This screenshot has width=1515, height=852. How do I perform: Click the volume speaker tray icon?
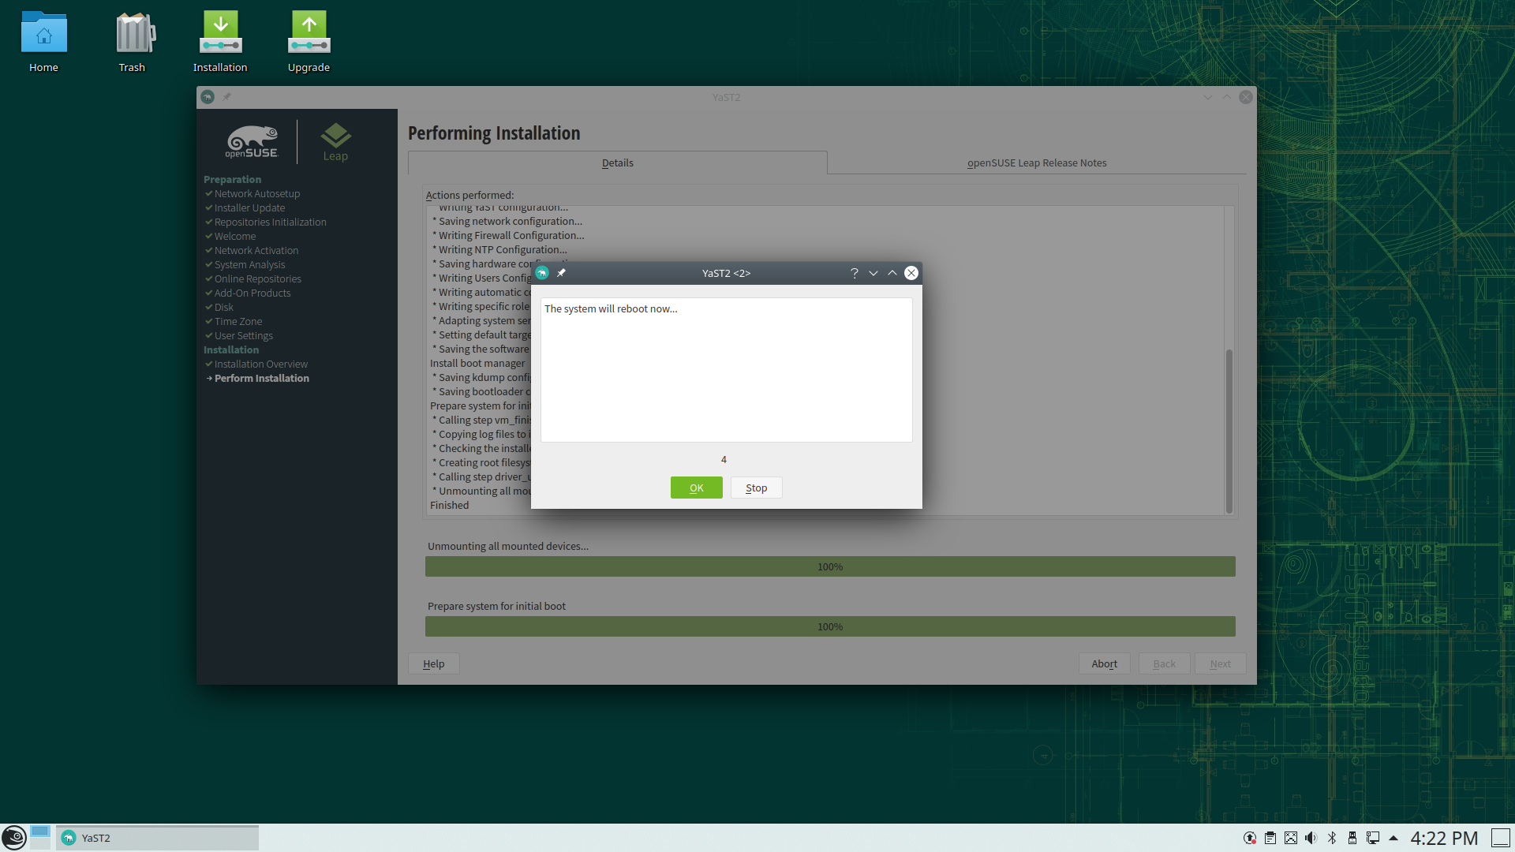coord(1311,838)
